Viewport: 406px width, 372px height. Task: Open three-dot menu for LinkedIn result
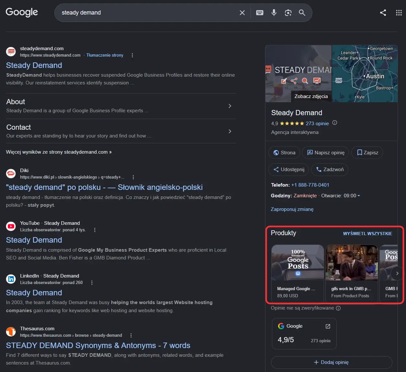(x=92, y=283)
